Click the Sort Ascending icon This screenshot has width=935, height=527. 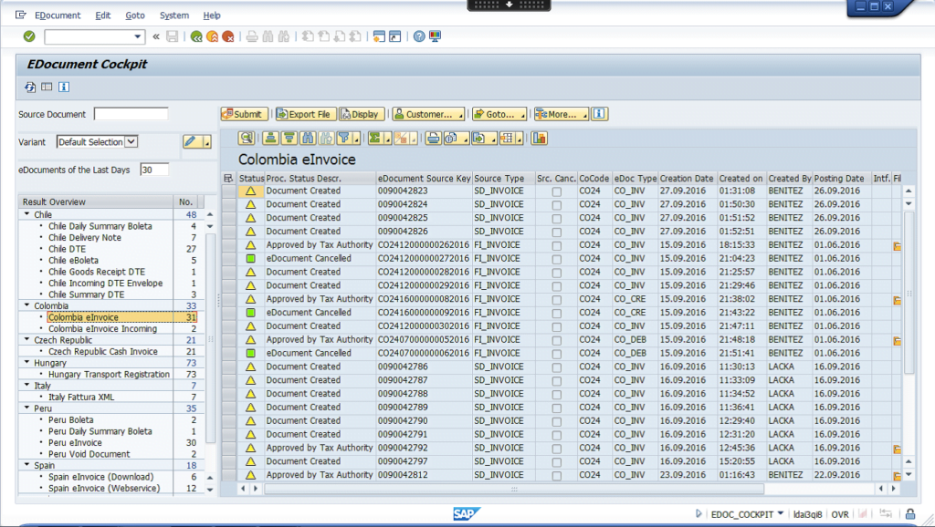tap(270, 139)
